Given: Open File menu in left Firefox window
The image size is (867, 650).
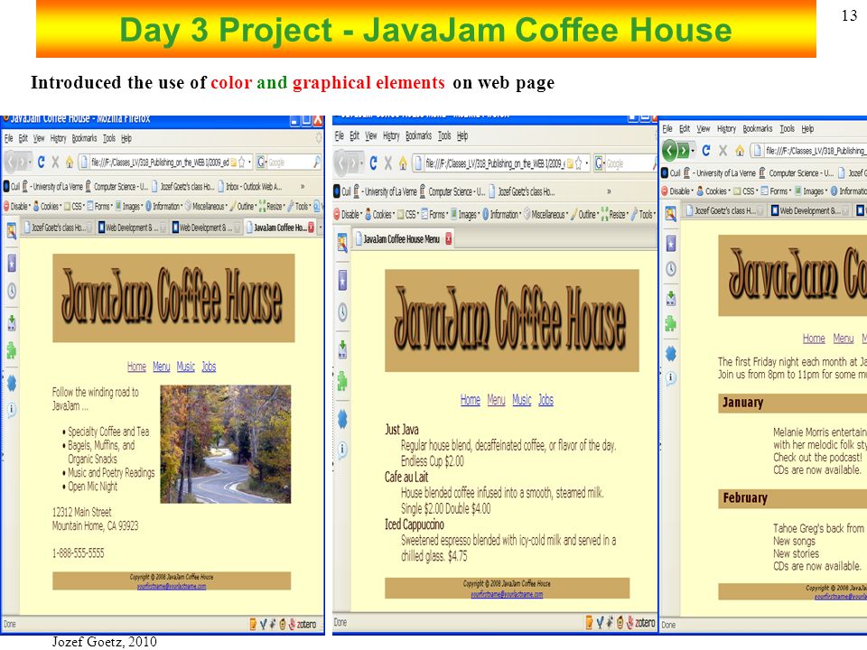Looking at the screenshot, I should (x=8, y=138).
